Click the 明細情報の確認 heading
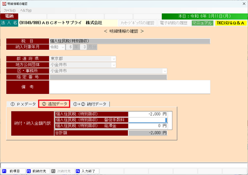The height and width of the screenshot is (175, 248). click(x=124, y=31)
